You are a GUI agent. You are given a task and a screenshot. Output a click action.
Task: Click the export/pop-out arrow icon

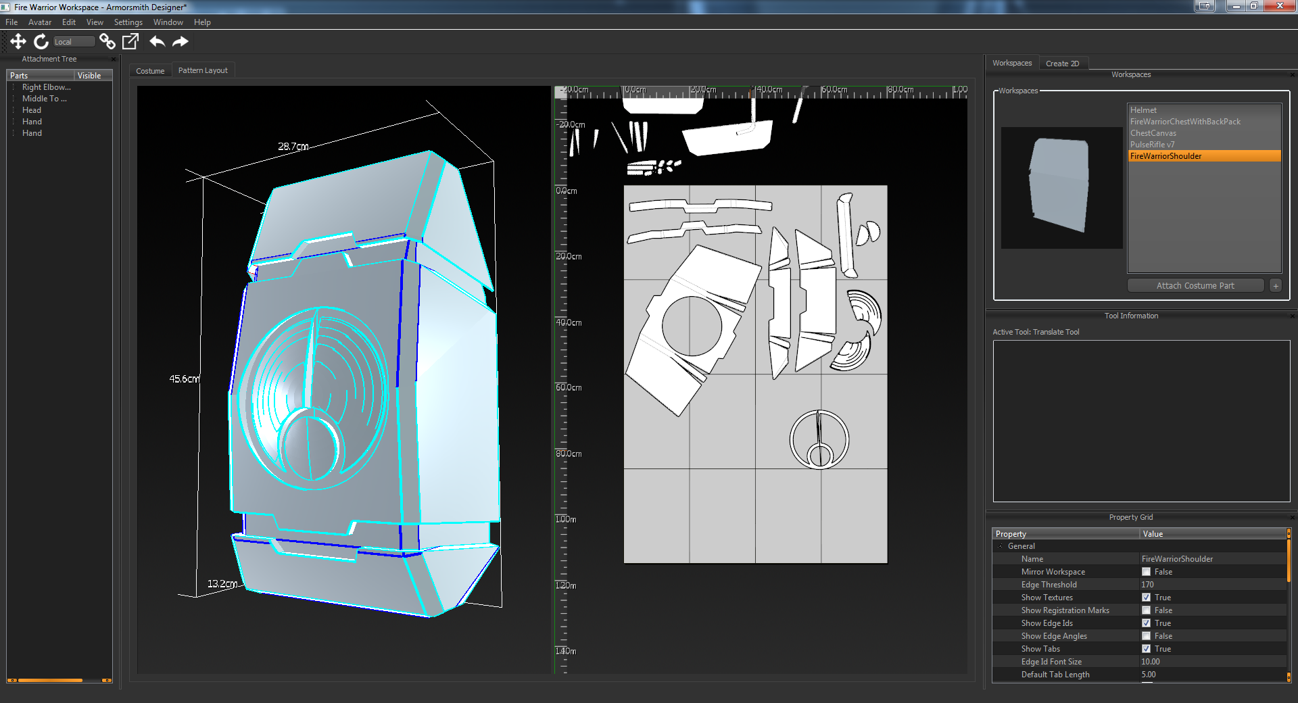130,42
